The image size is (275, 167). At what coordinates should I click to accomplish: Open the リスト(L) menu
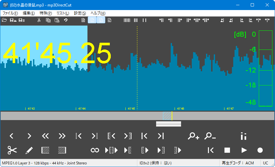point(63,13)
